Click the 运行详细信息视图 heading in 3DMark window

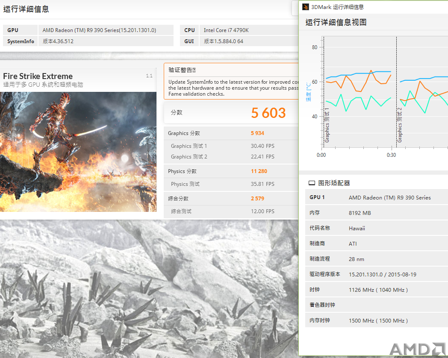coord(336,22)
